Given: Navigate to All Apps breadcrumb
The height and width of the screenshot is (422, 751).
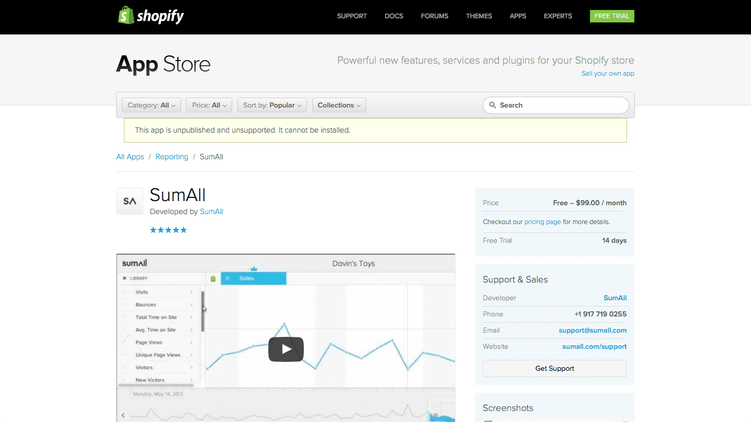Looking at the screenshot, I should pyautogui.click(x=130, y=157).
